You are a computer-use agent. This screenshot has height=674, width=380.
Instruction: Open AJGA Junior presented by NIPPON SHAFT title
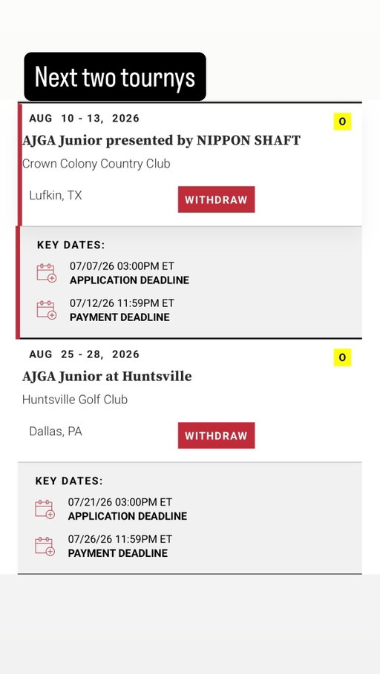tap(161, 141)
